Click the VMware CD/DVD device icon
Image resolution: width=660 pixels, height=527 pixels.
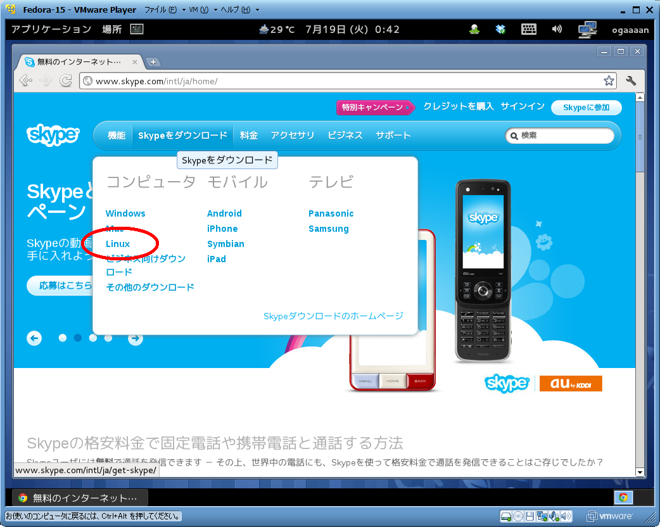click(519, 516)
